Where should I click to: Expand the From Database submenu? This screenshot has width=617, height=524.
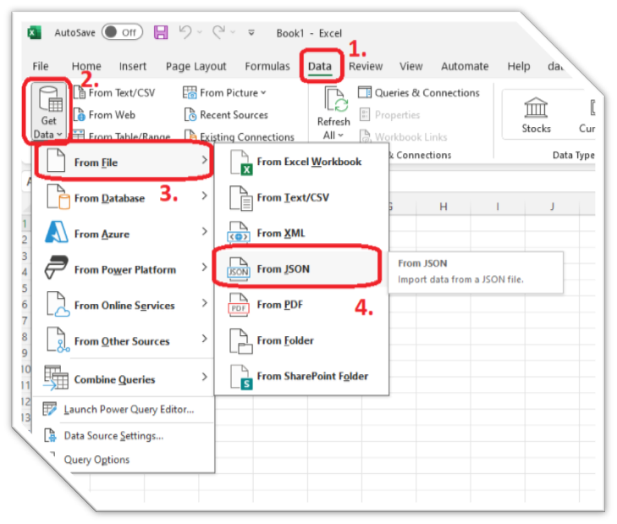[x=109, y=198]
